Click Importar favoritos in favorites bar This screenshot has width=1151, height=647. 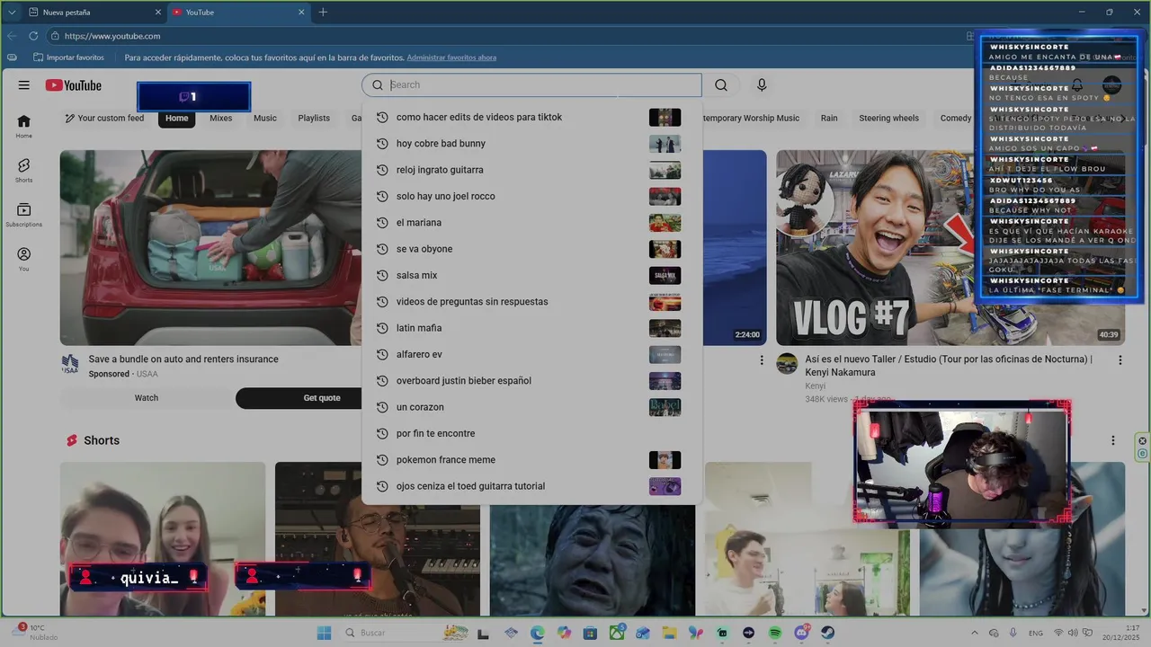click(68, 58)
